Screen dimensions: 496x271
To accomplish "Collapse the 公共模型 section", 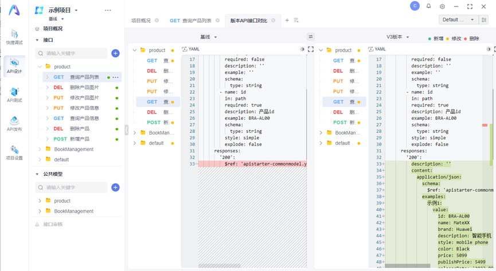I will [37, 174].
